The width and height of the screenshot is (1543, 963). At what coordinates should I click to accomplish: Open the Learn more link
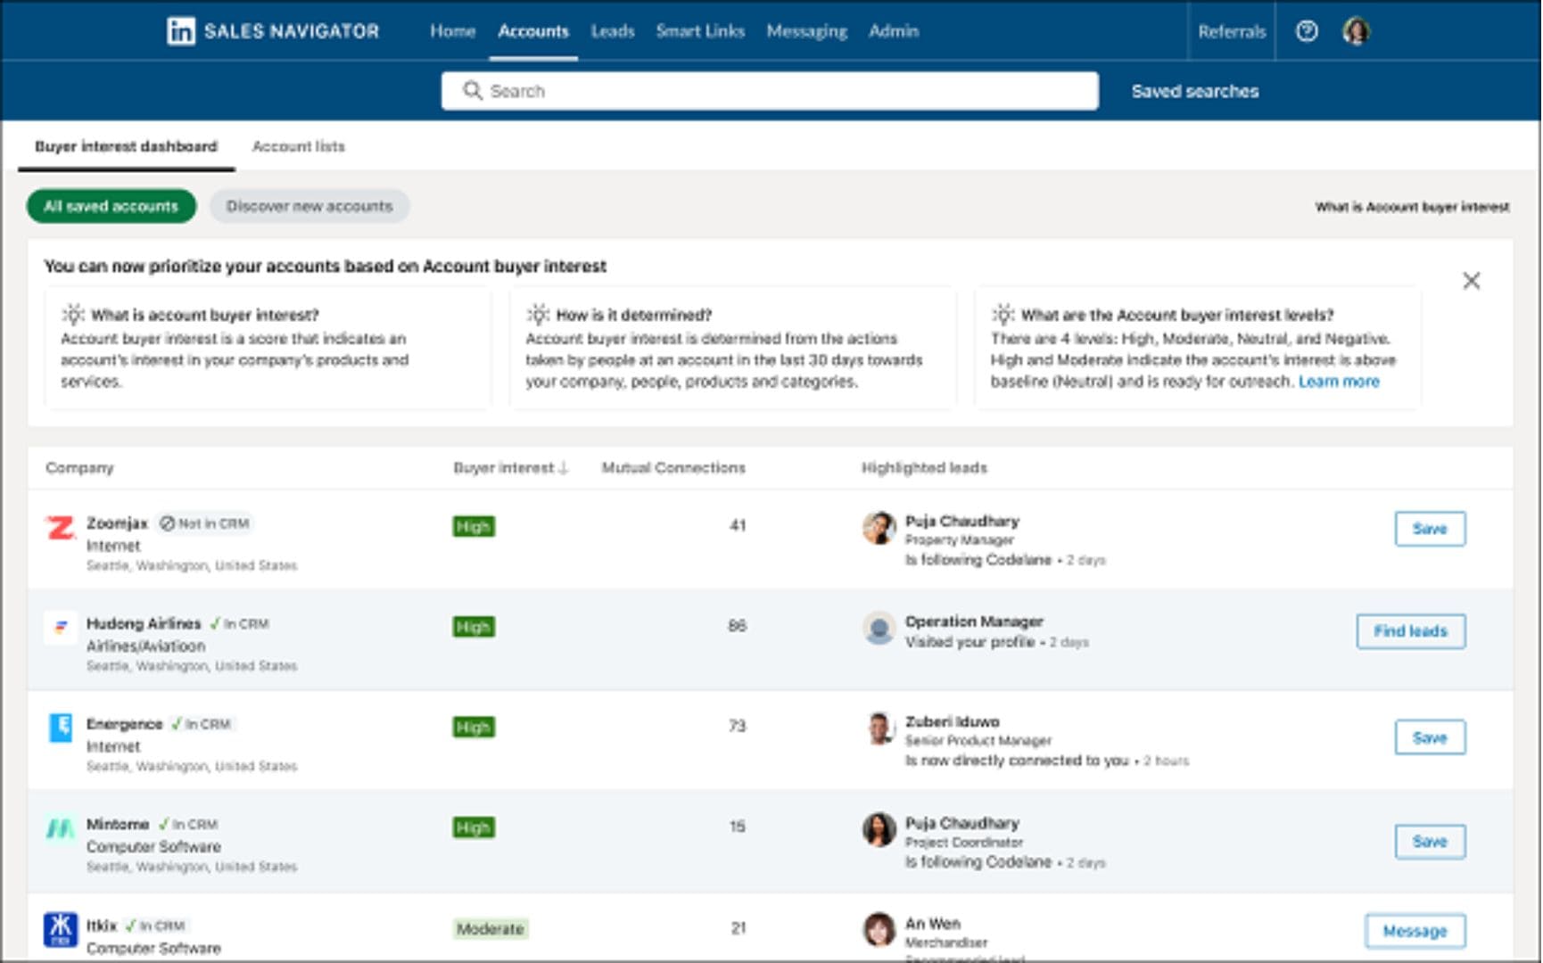click(x=1338, y=382)
